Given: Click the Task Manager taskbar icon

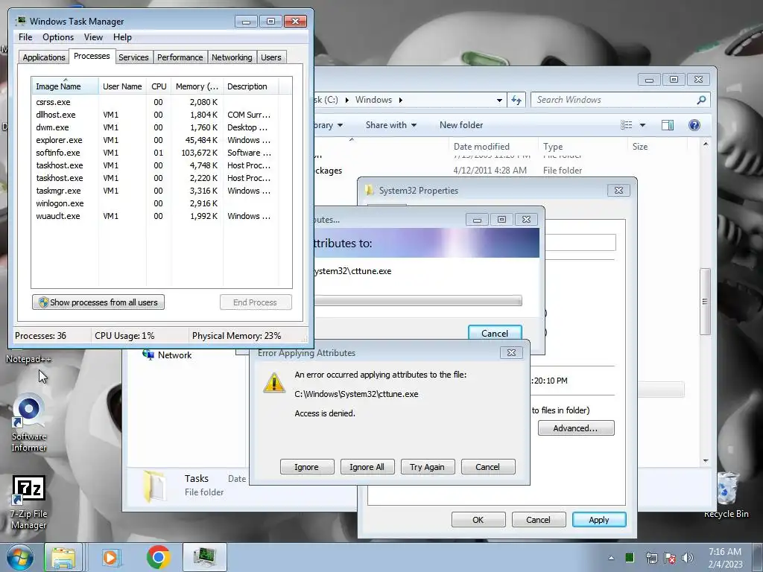Looking at the screenshot, I should point(205,557).
